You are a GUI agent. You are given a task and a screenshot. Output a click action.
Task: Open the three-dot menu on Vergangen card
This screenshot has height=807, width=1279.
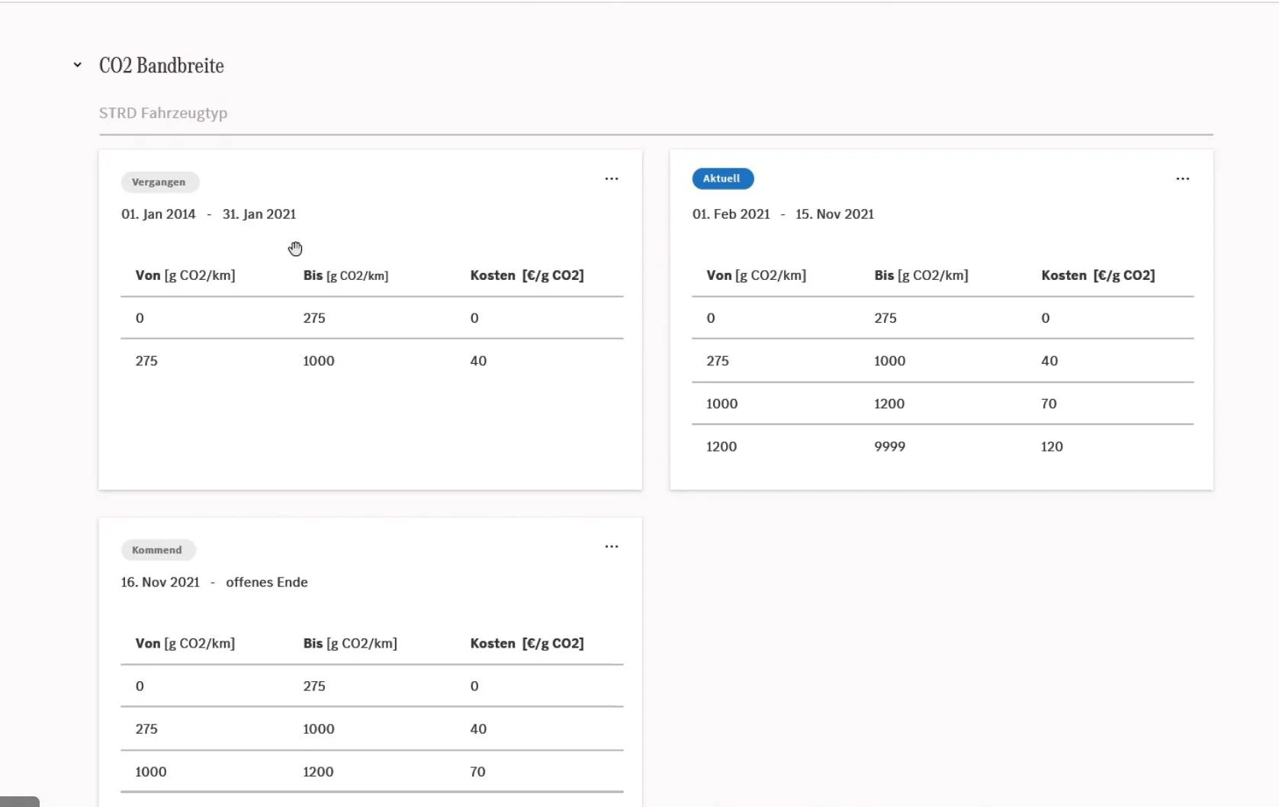pyautogui.click(x=612, y=178)
